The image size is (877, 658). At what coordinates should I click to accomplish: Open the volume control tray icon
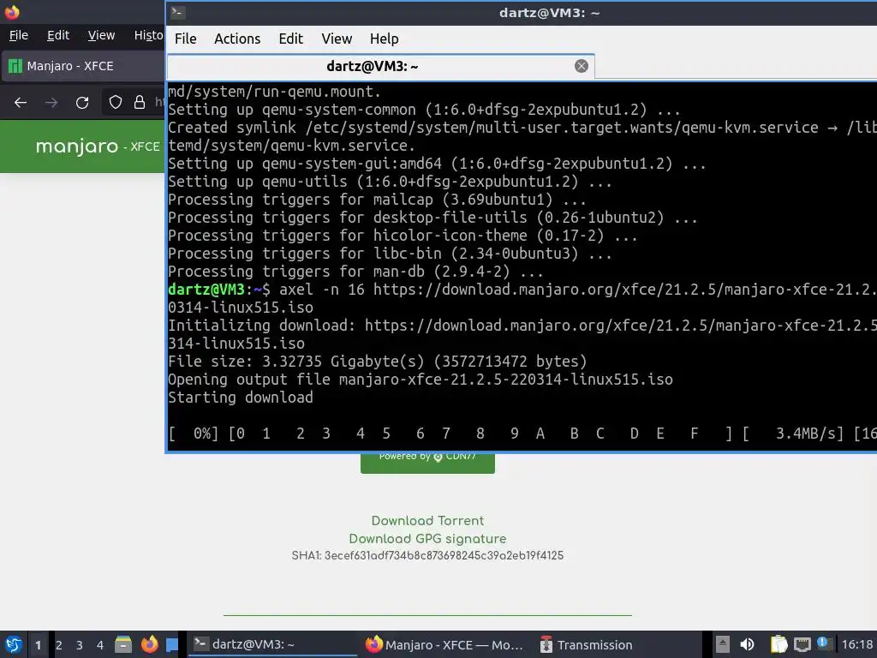tap(747, 644)
